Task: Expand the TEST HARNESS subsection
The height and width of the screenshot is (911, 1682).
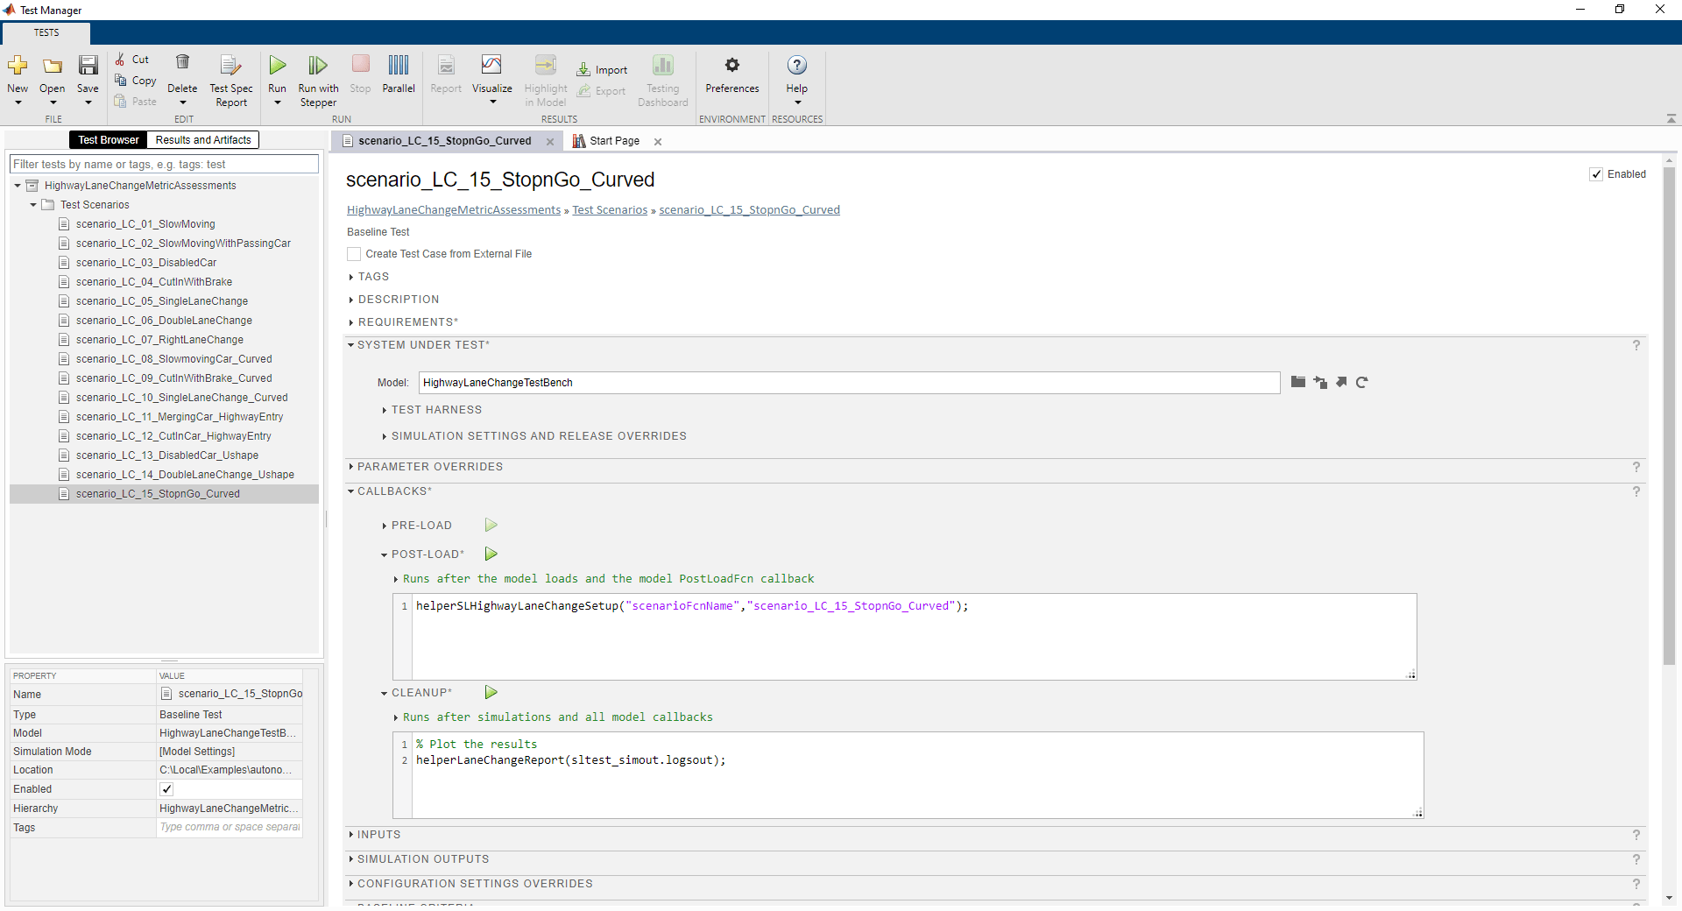Action: tap(435, 410)
